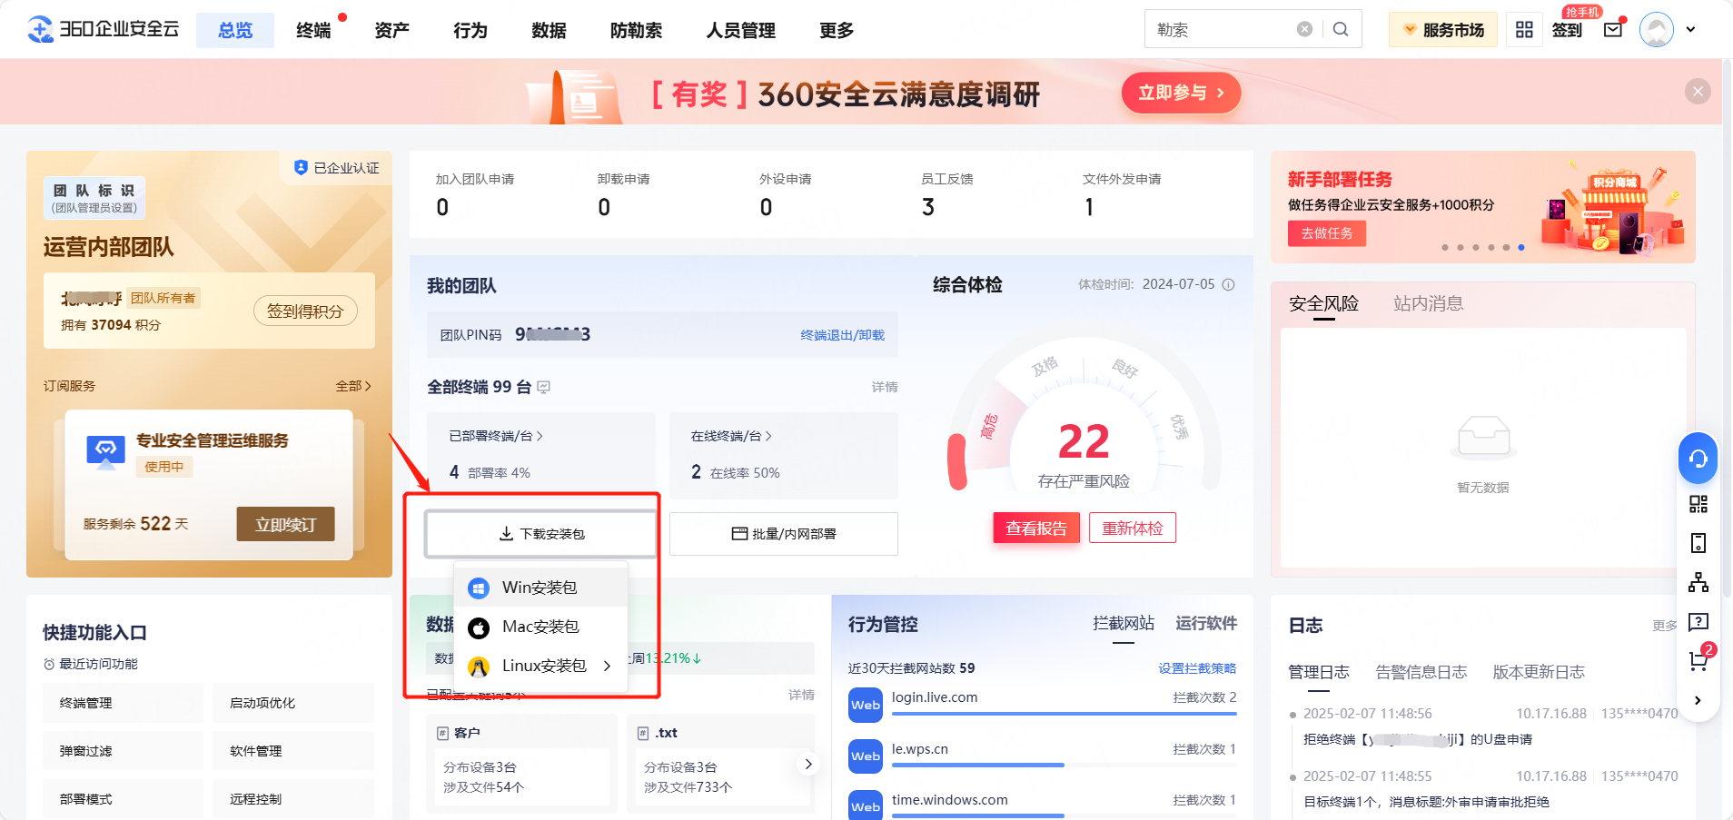Switch to 站内消息 tab
Viewport: 1733px width, 820px height.
[1428, 303]
